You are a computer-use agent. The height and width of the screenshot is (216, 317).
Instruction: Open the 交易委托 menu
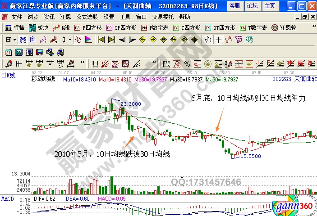pos(163,17)
